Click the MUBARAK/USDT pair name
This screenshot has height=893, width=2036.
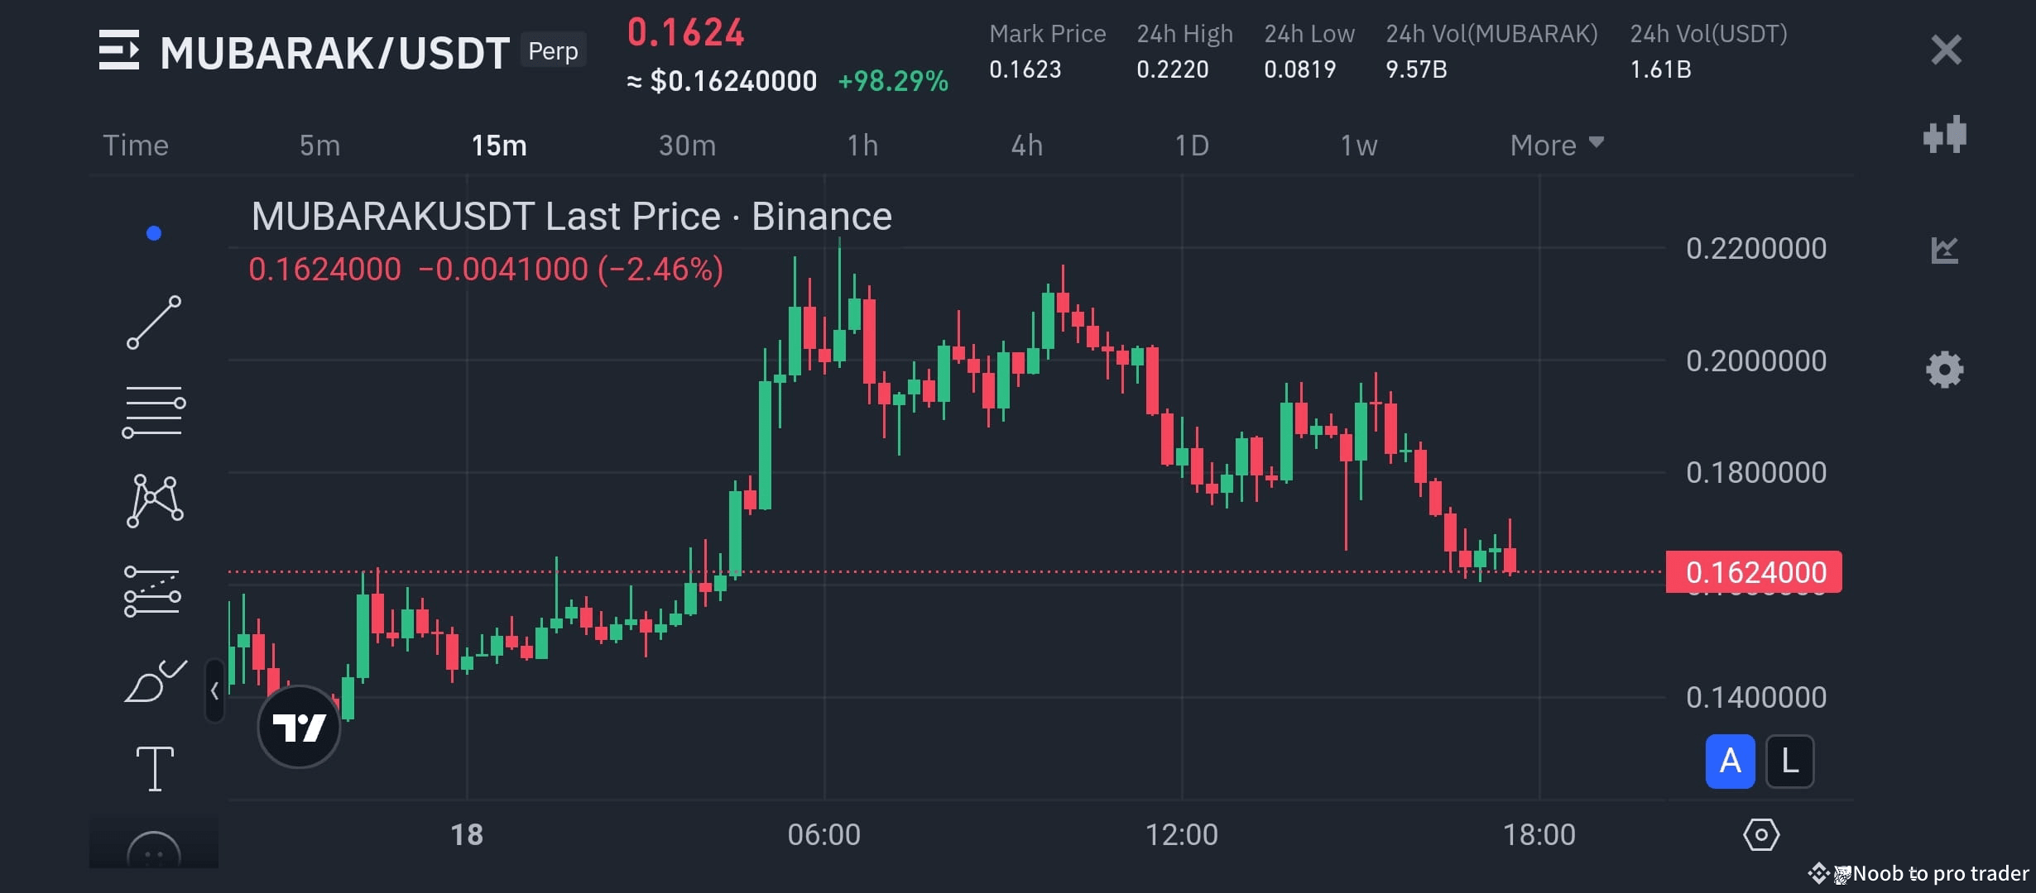[331, 50]
